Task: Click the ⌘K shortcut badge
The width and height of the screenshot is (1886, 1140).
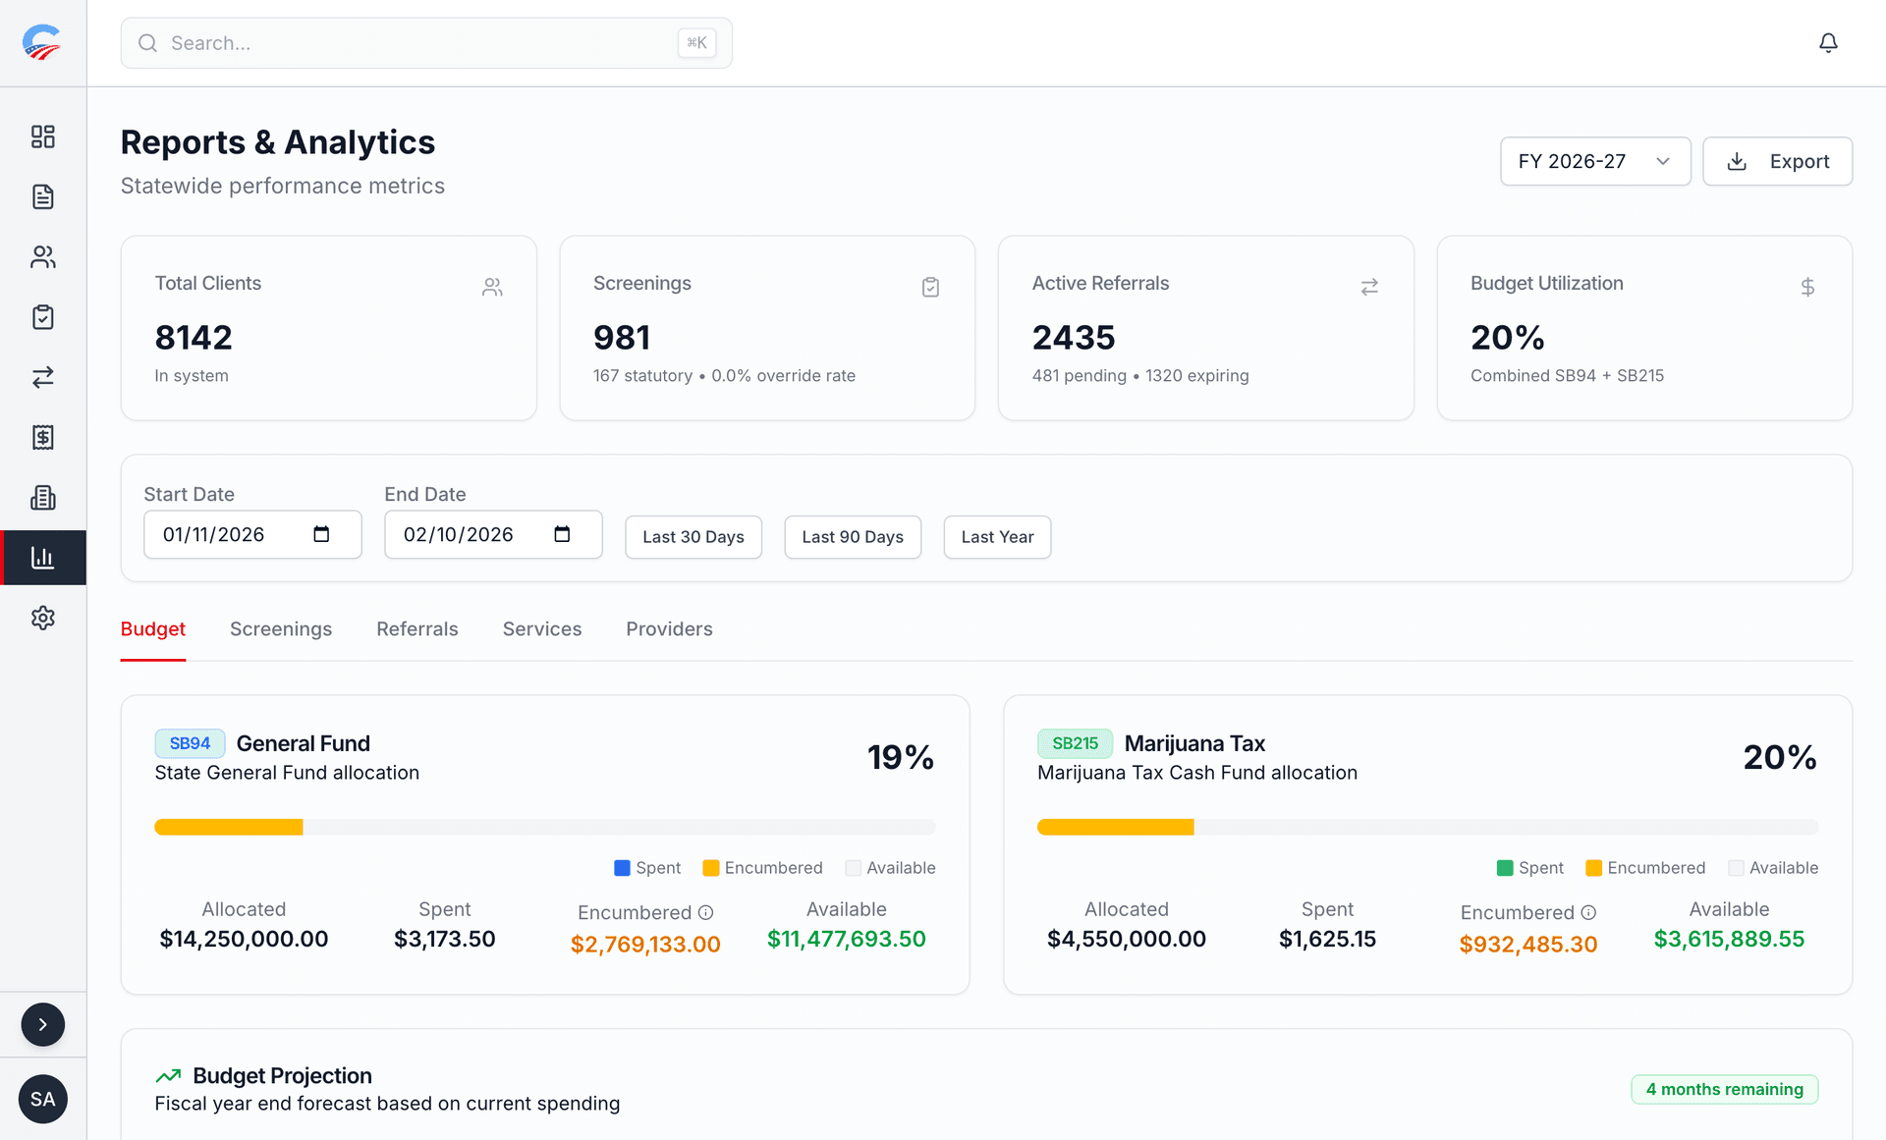Action: pos(696,43)
